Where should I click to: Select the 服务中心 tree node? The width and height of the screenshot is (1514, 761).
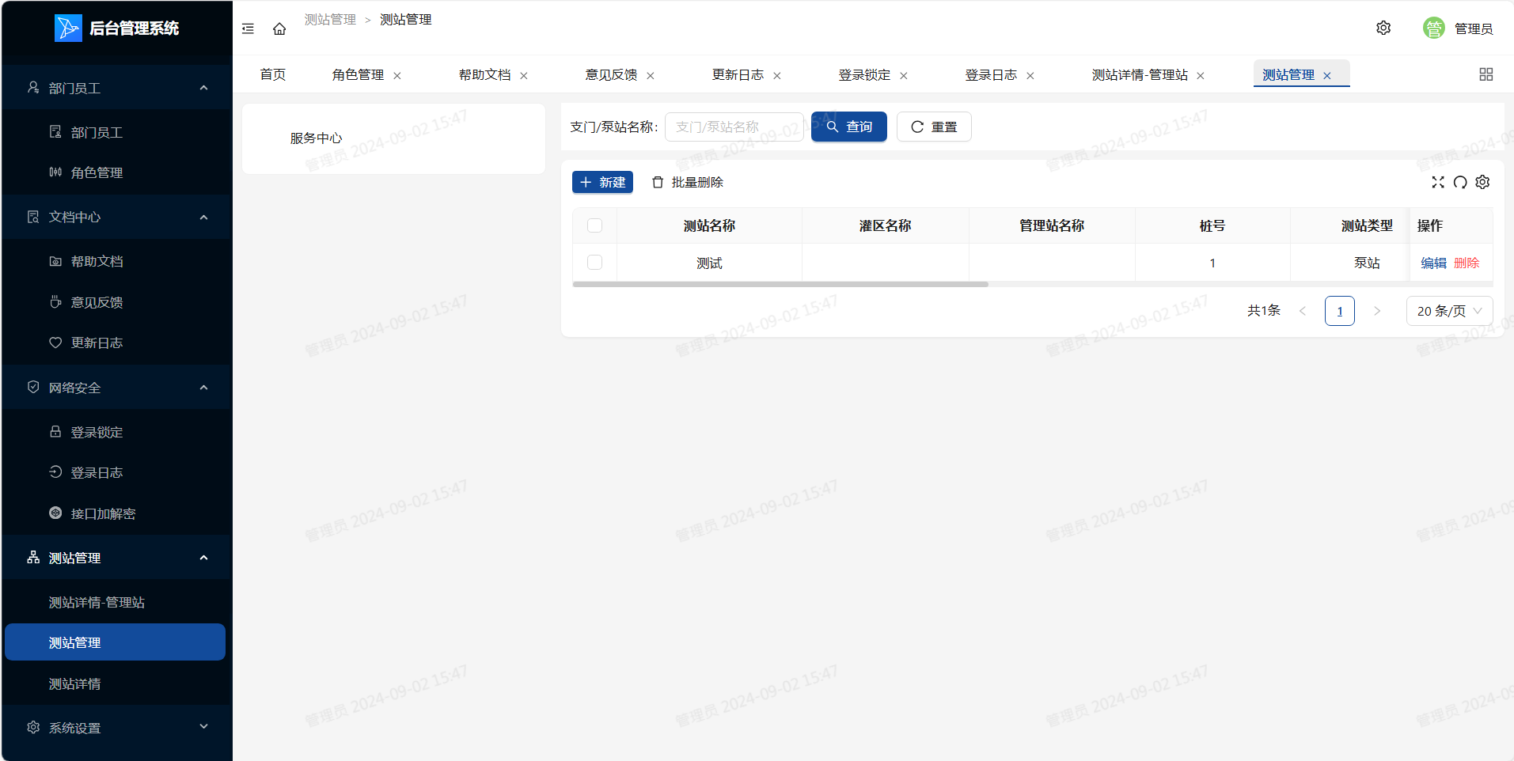pos(316,138)
